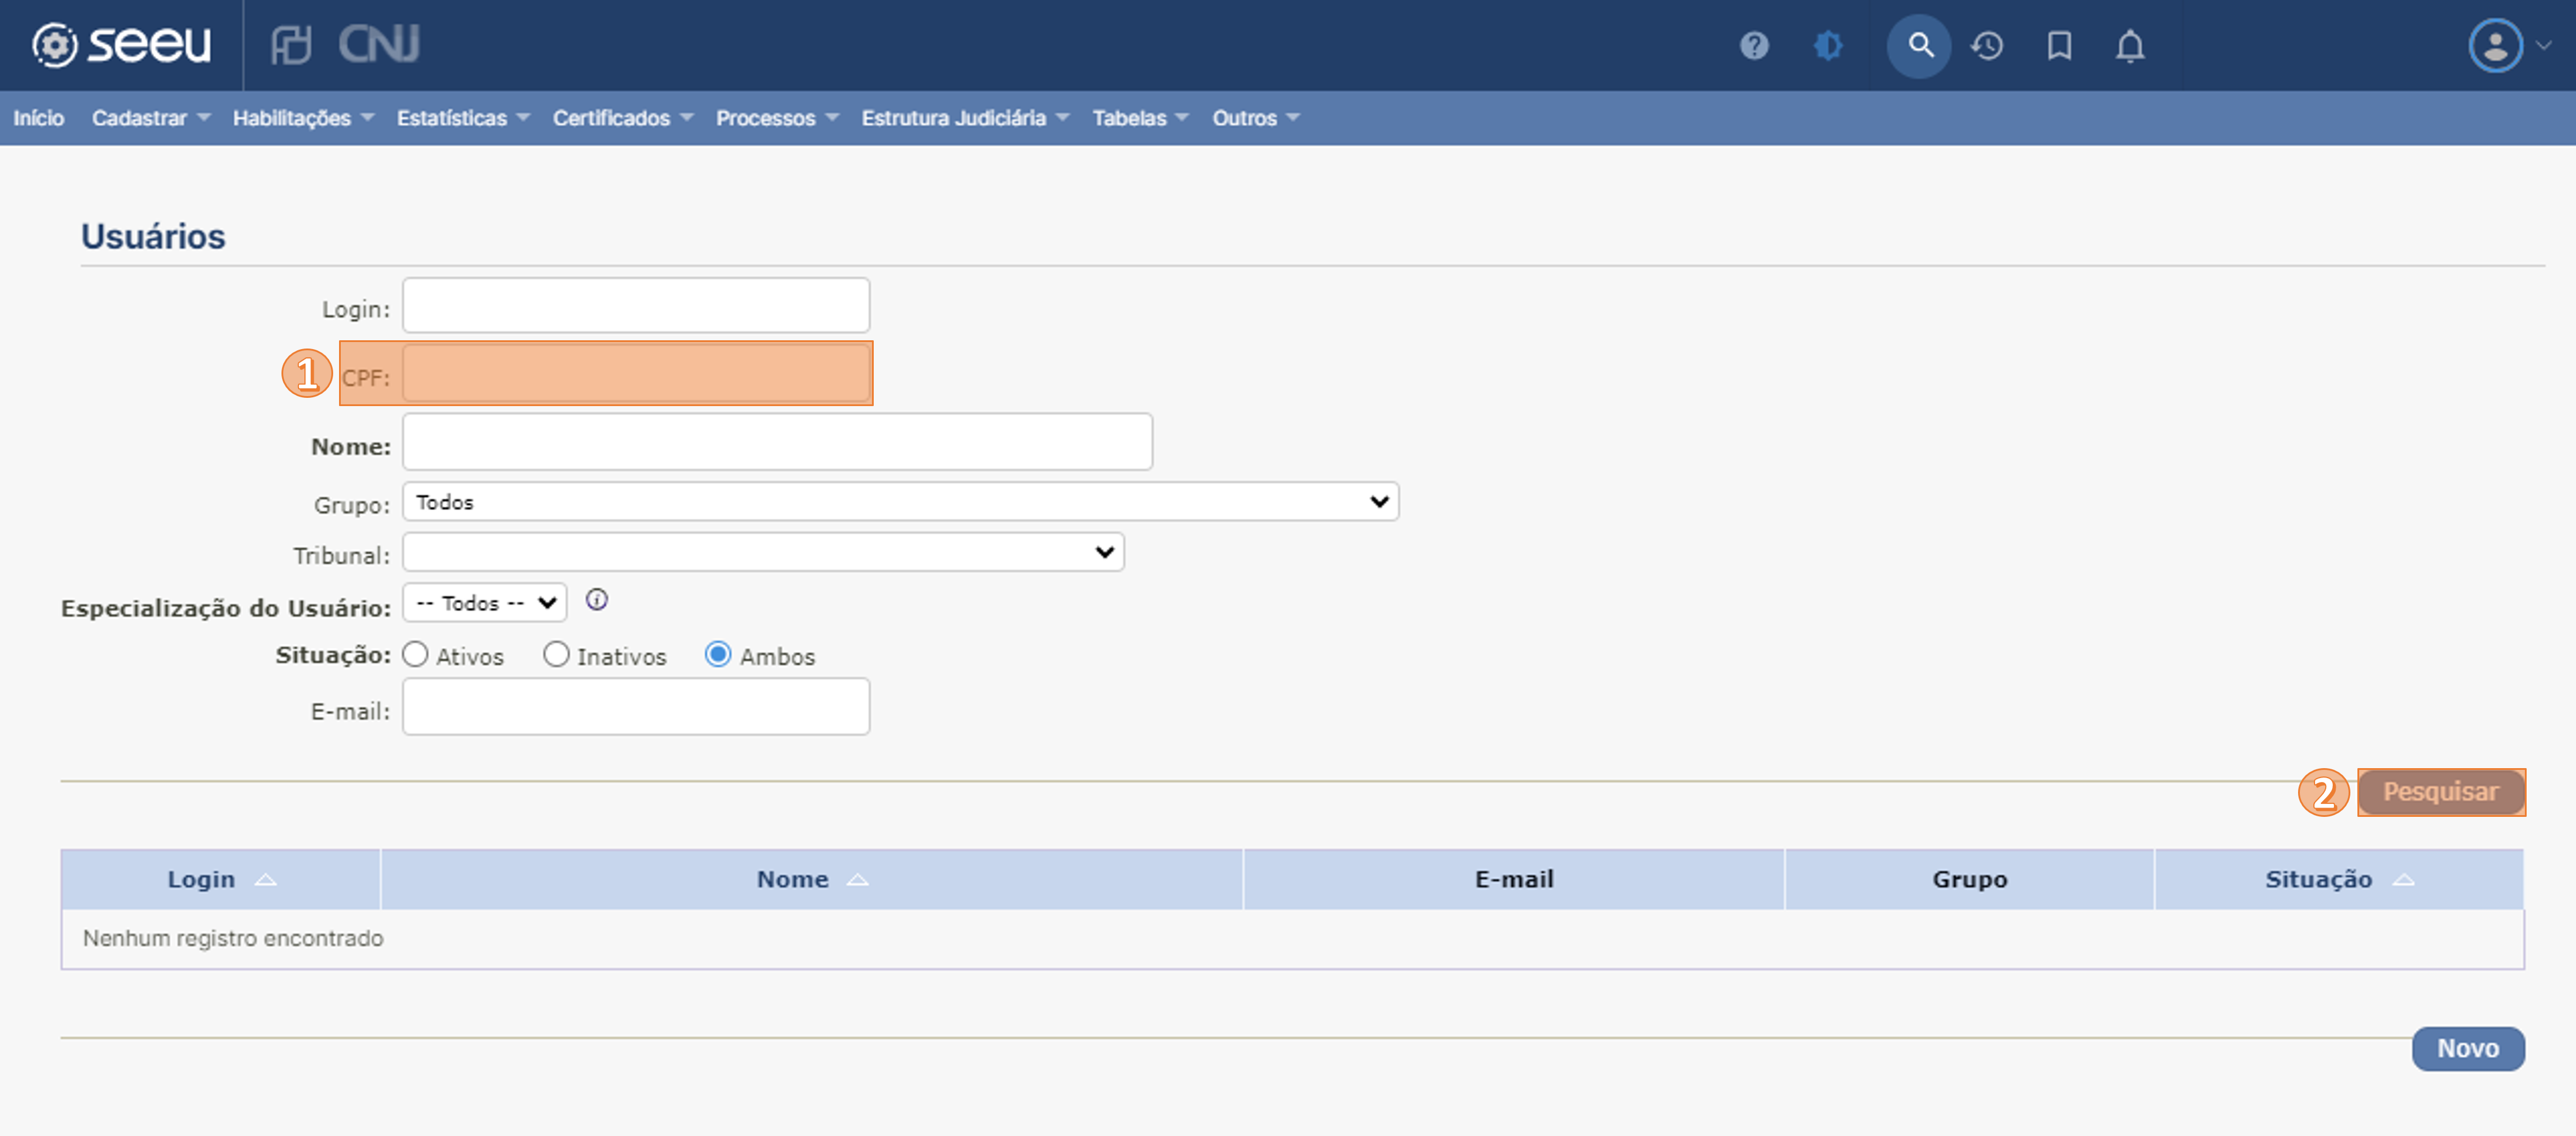Image resolution: width=2576 pixels, height=1136 pixels.
Task: Click the Pesquisar button
Action: click(x=2440, y=792)
